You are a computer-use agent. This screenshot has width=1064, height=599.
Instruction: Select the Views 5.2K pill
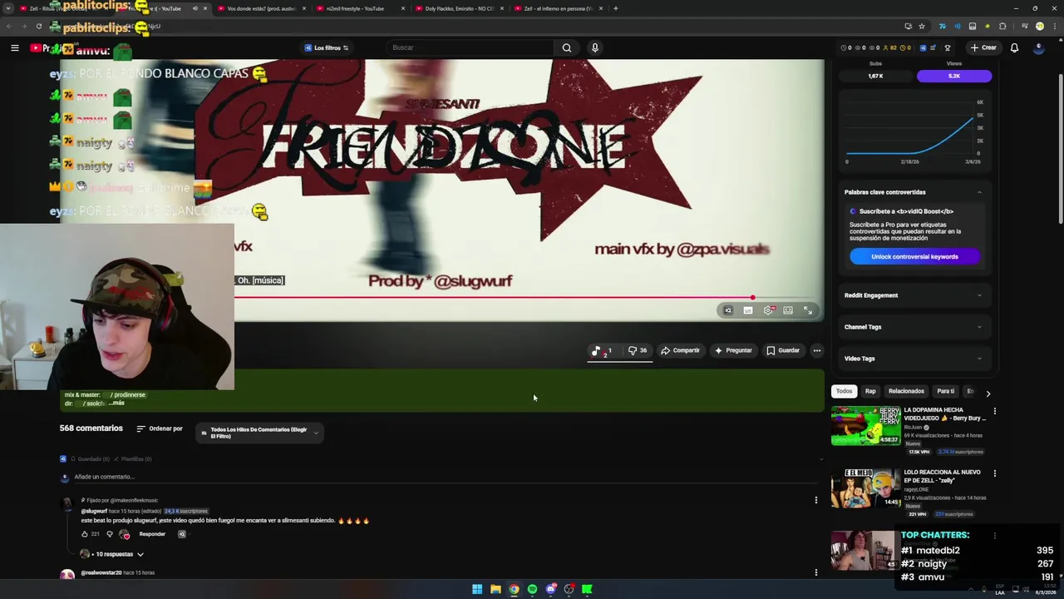pos(953,76)
